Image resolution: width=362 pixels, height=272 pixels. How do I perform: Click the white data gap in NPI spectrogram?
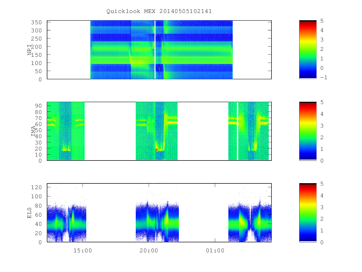click(155, 50)
